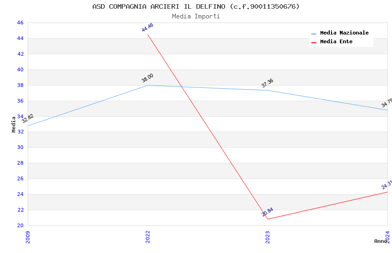
Task: Select the Media Nazionale legend label
Action: pyautogui.click(x=344, y=33)
